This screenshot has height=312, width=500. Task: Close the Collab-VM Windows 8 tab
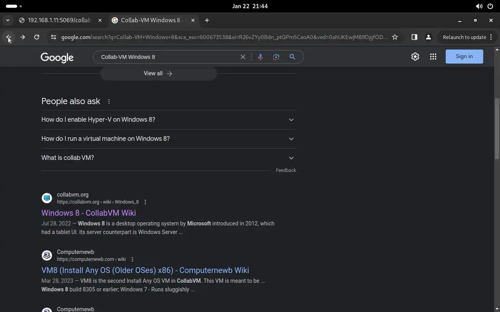(193, 20)
